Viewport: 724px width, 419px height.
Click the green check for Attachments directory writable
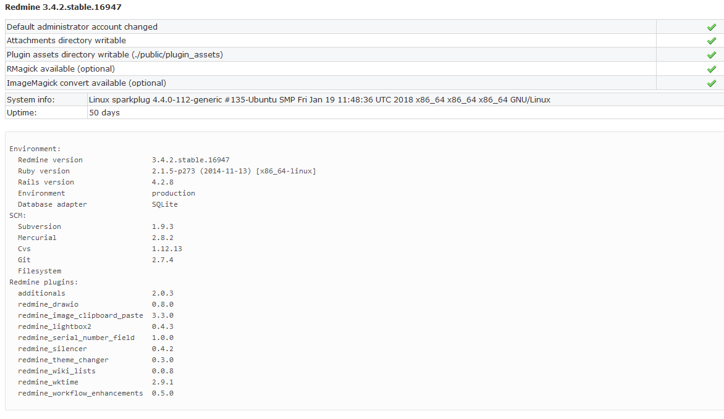712,41
